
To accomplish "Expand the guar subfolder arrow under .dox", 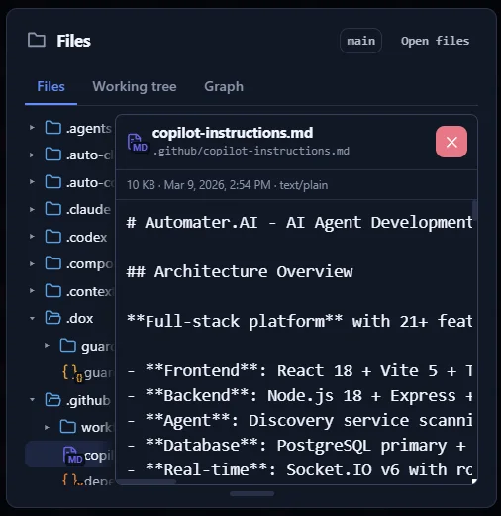I will click(x=47, y=346).
